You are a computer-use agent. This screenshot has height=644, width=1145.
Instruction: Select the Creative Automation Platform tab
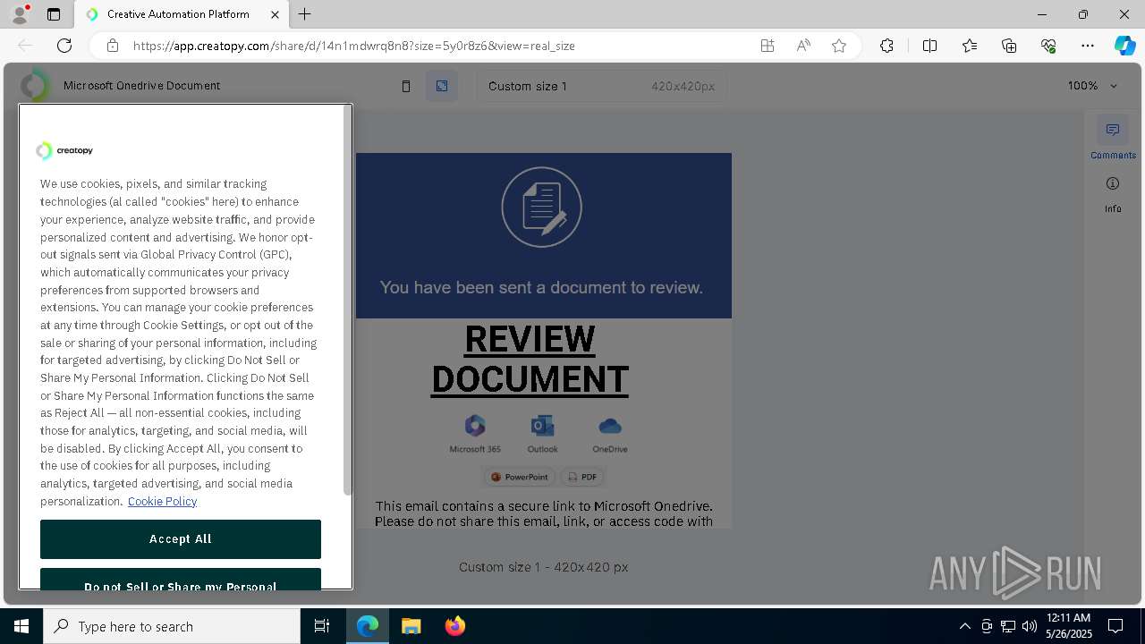point(181,14)
